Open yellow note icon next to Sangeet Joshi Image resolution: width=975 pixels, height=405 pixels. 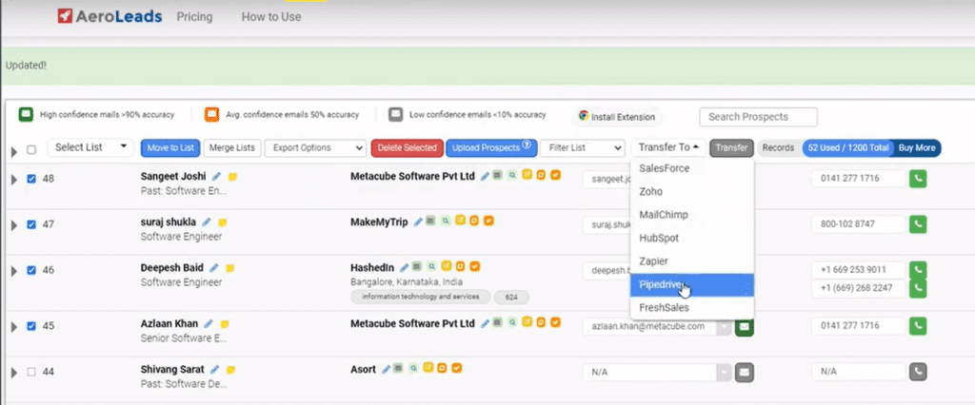tap(232, 177)
